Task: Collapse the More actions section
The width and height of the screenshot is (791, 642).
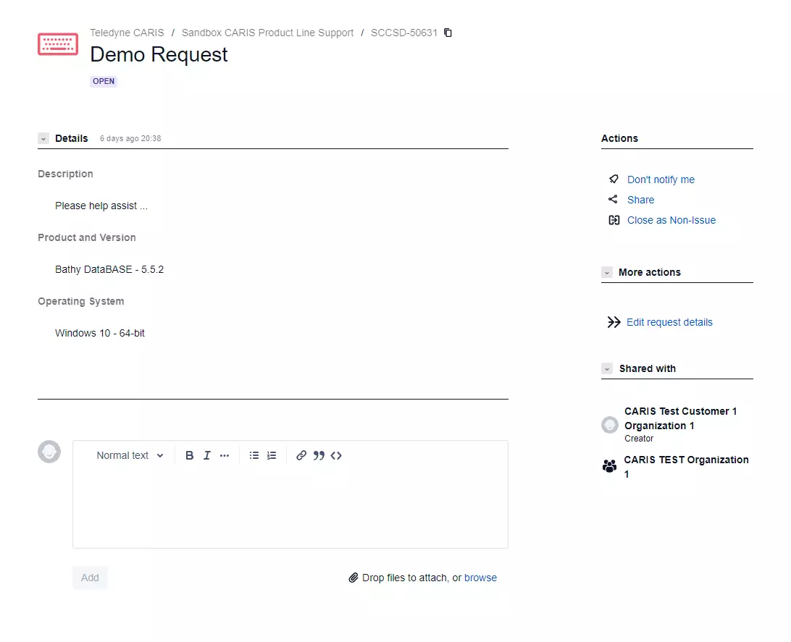Action: pyautogui.click(x=608, y=273)
